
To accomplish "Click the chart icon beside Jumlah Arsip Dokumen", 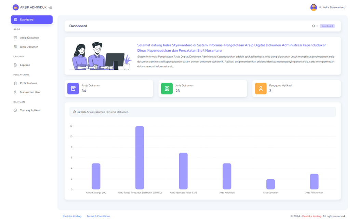I will click(75, 112).
